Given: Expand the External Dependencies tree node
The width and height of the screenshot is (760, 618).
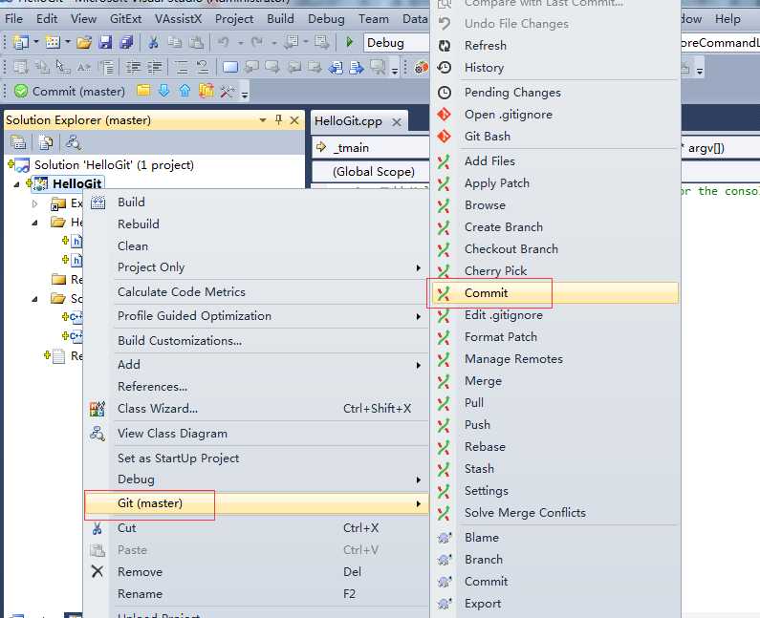Looking at the screenshot, I should click(34, 203).
